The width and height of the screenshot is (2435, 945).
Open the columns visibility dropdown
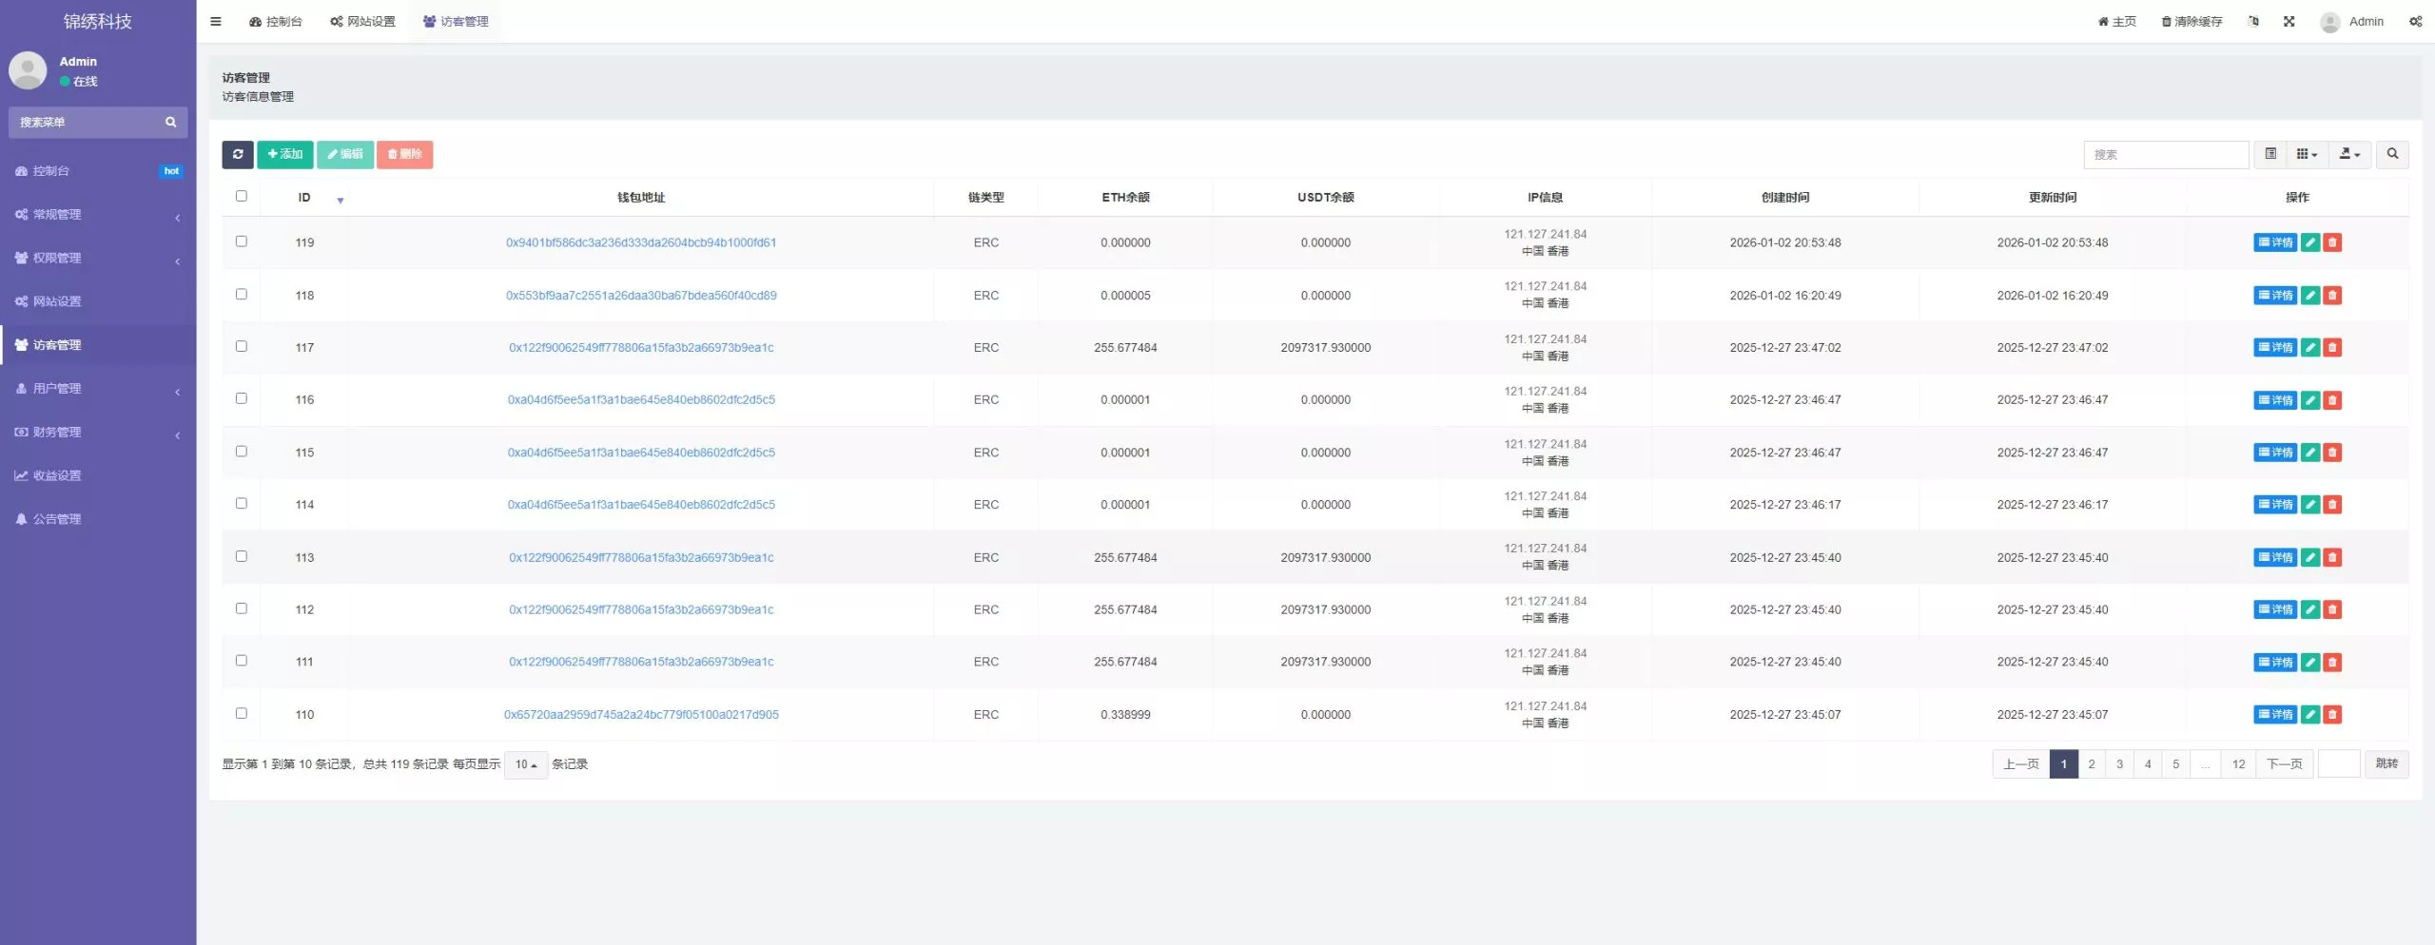tap(2307, 154)
